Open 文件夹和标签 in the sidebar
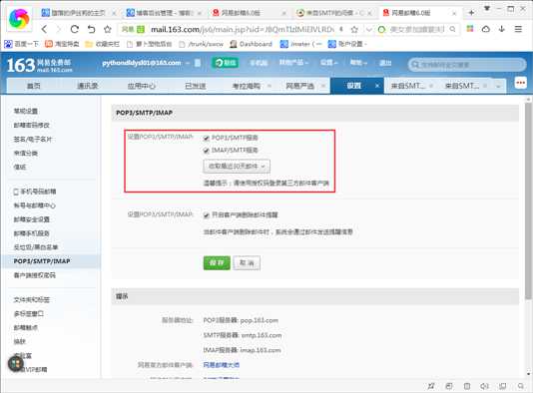This screenshot has width=533, height=393. pos(32,299)
